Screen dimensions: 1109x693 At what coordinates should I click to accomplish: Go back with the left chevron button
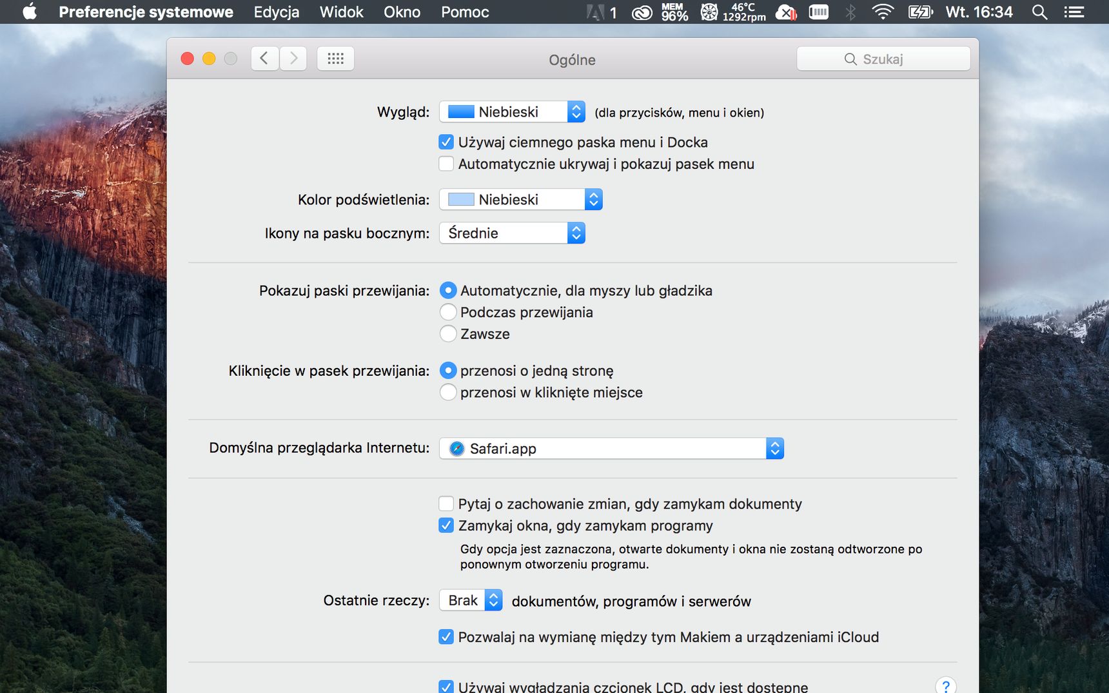(x=264, y=59)
